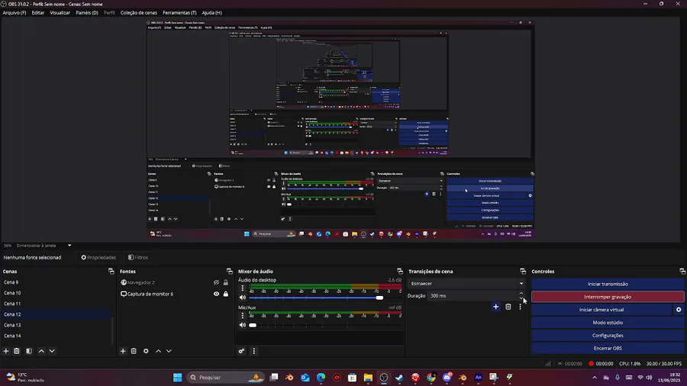Open the Editar menu
This screenshot has width=687, height=386.
pyautogui.click(x=37, y=13)
